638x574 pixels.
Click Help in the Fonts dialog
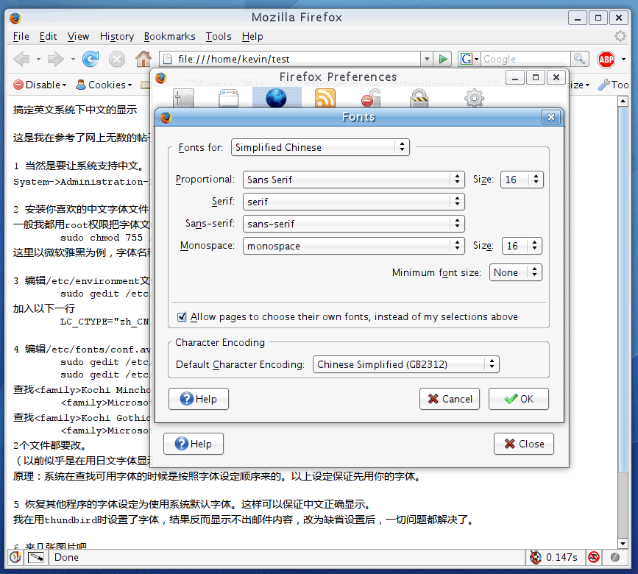click(199, 399)
